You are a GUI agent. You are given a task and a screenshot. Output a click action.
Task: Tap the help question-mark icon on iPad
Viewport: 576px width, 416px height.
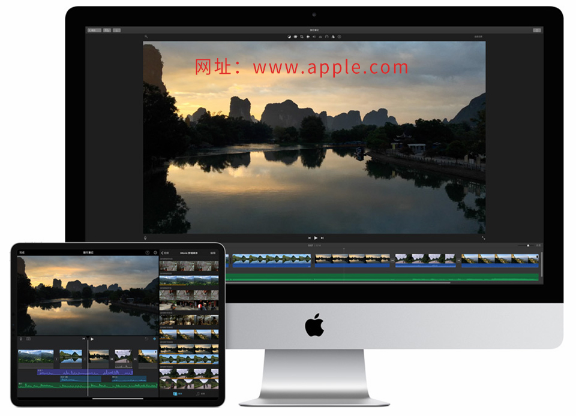click(148, 253)
